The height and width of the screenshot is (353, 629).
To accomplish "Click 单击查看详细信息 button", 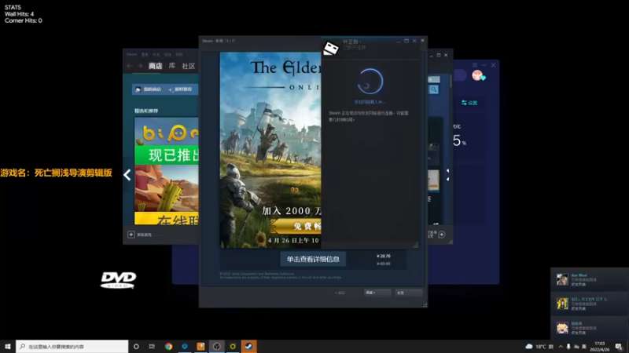I will coord(313,260).
